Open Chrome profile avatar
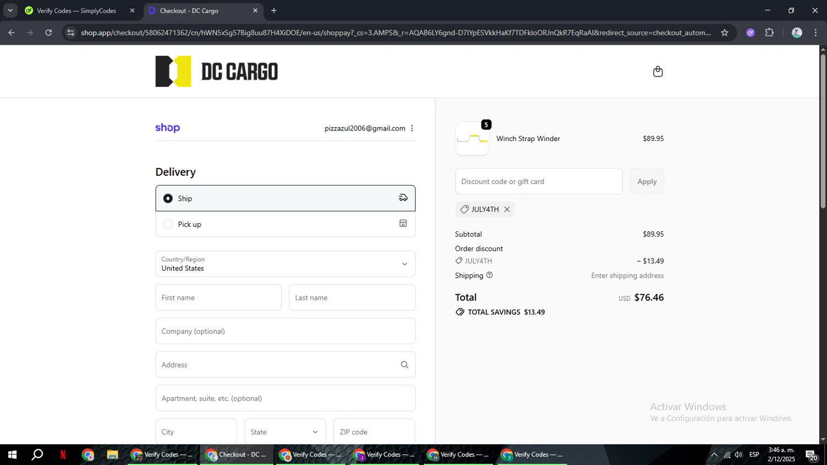Viewport: 827px width, 465px height. 797,33
